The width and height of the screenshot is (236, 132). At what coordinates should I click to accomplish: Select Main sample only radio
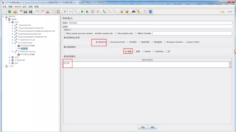click(96, 33)
